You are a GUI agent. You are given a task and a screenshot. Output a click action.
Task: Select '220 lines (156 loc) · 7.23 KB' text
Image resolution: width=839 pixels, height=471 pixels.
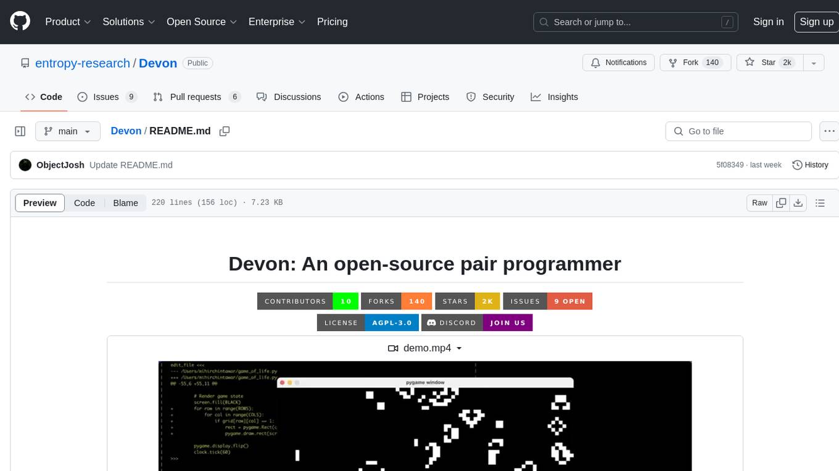(x=217, y=202)
